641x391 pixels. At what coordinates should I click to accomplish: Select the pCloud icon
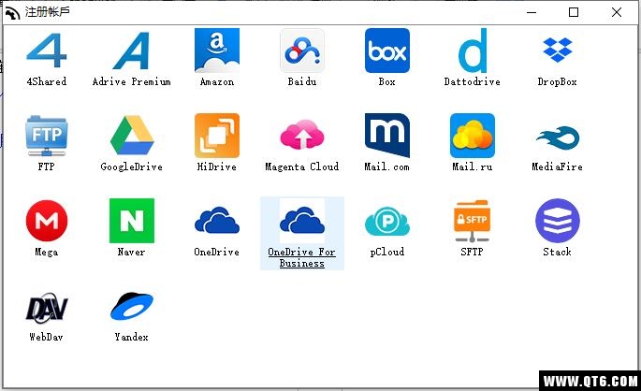[387, 222]
